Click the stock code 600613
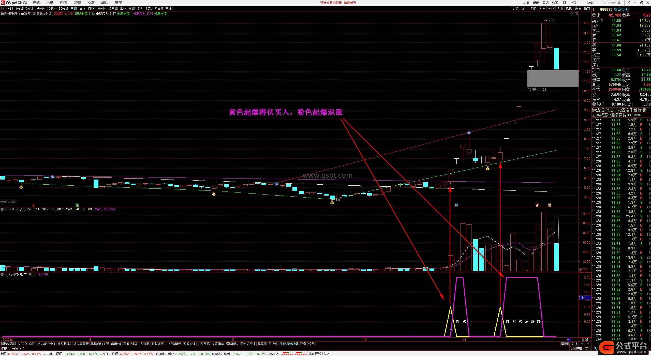 606,9
